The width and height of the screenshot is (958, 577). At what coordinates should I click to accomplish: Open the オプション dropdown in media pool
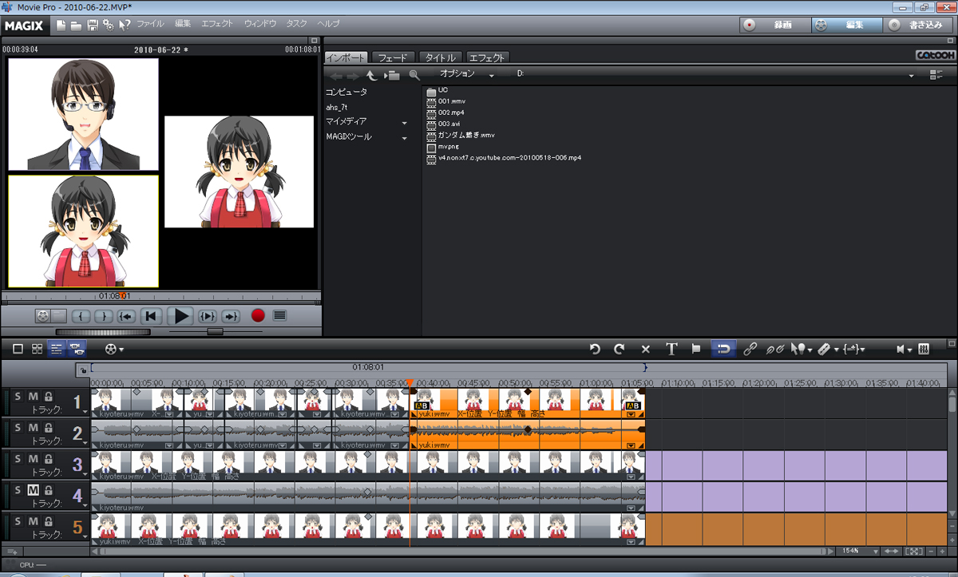tap(467, 74)
